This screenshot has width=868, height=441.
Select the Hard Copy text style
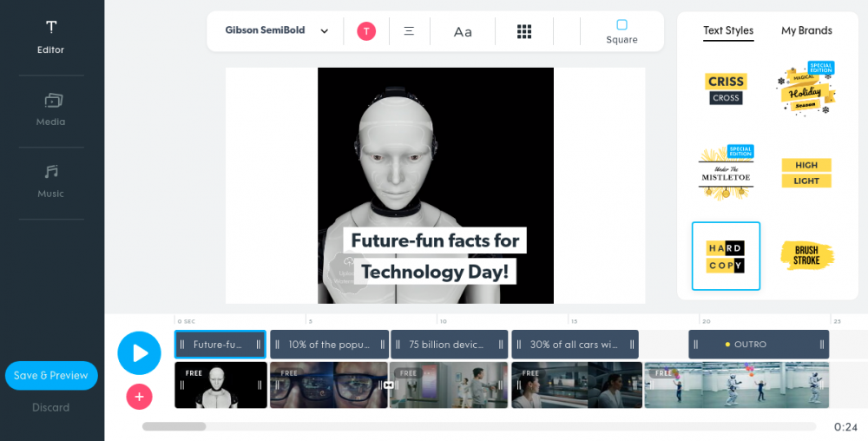(726, 256)
